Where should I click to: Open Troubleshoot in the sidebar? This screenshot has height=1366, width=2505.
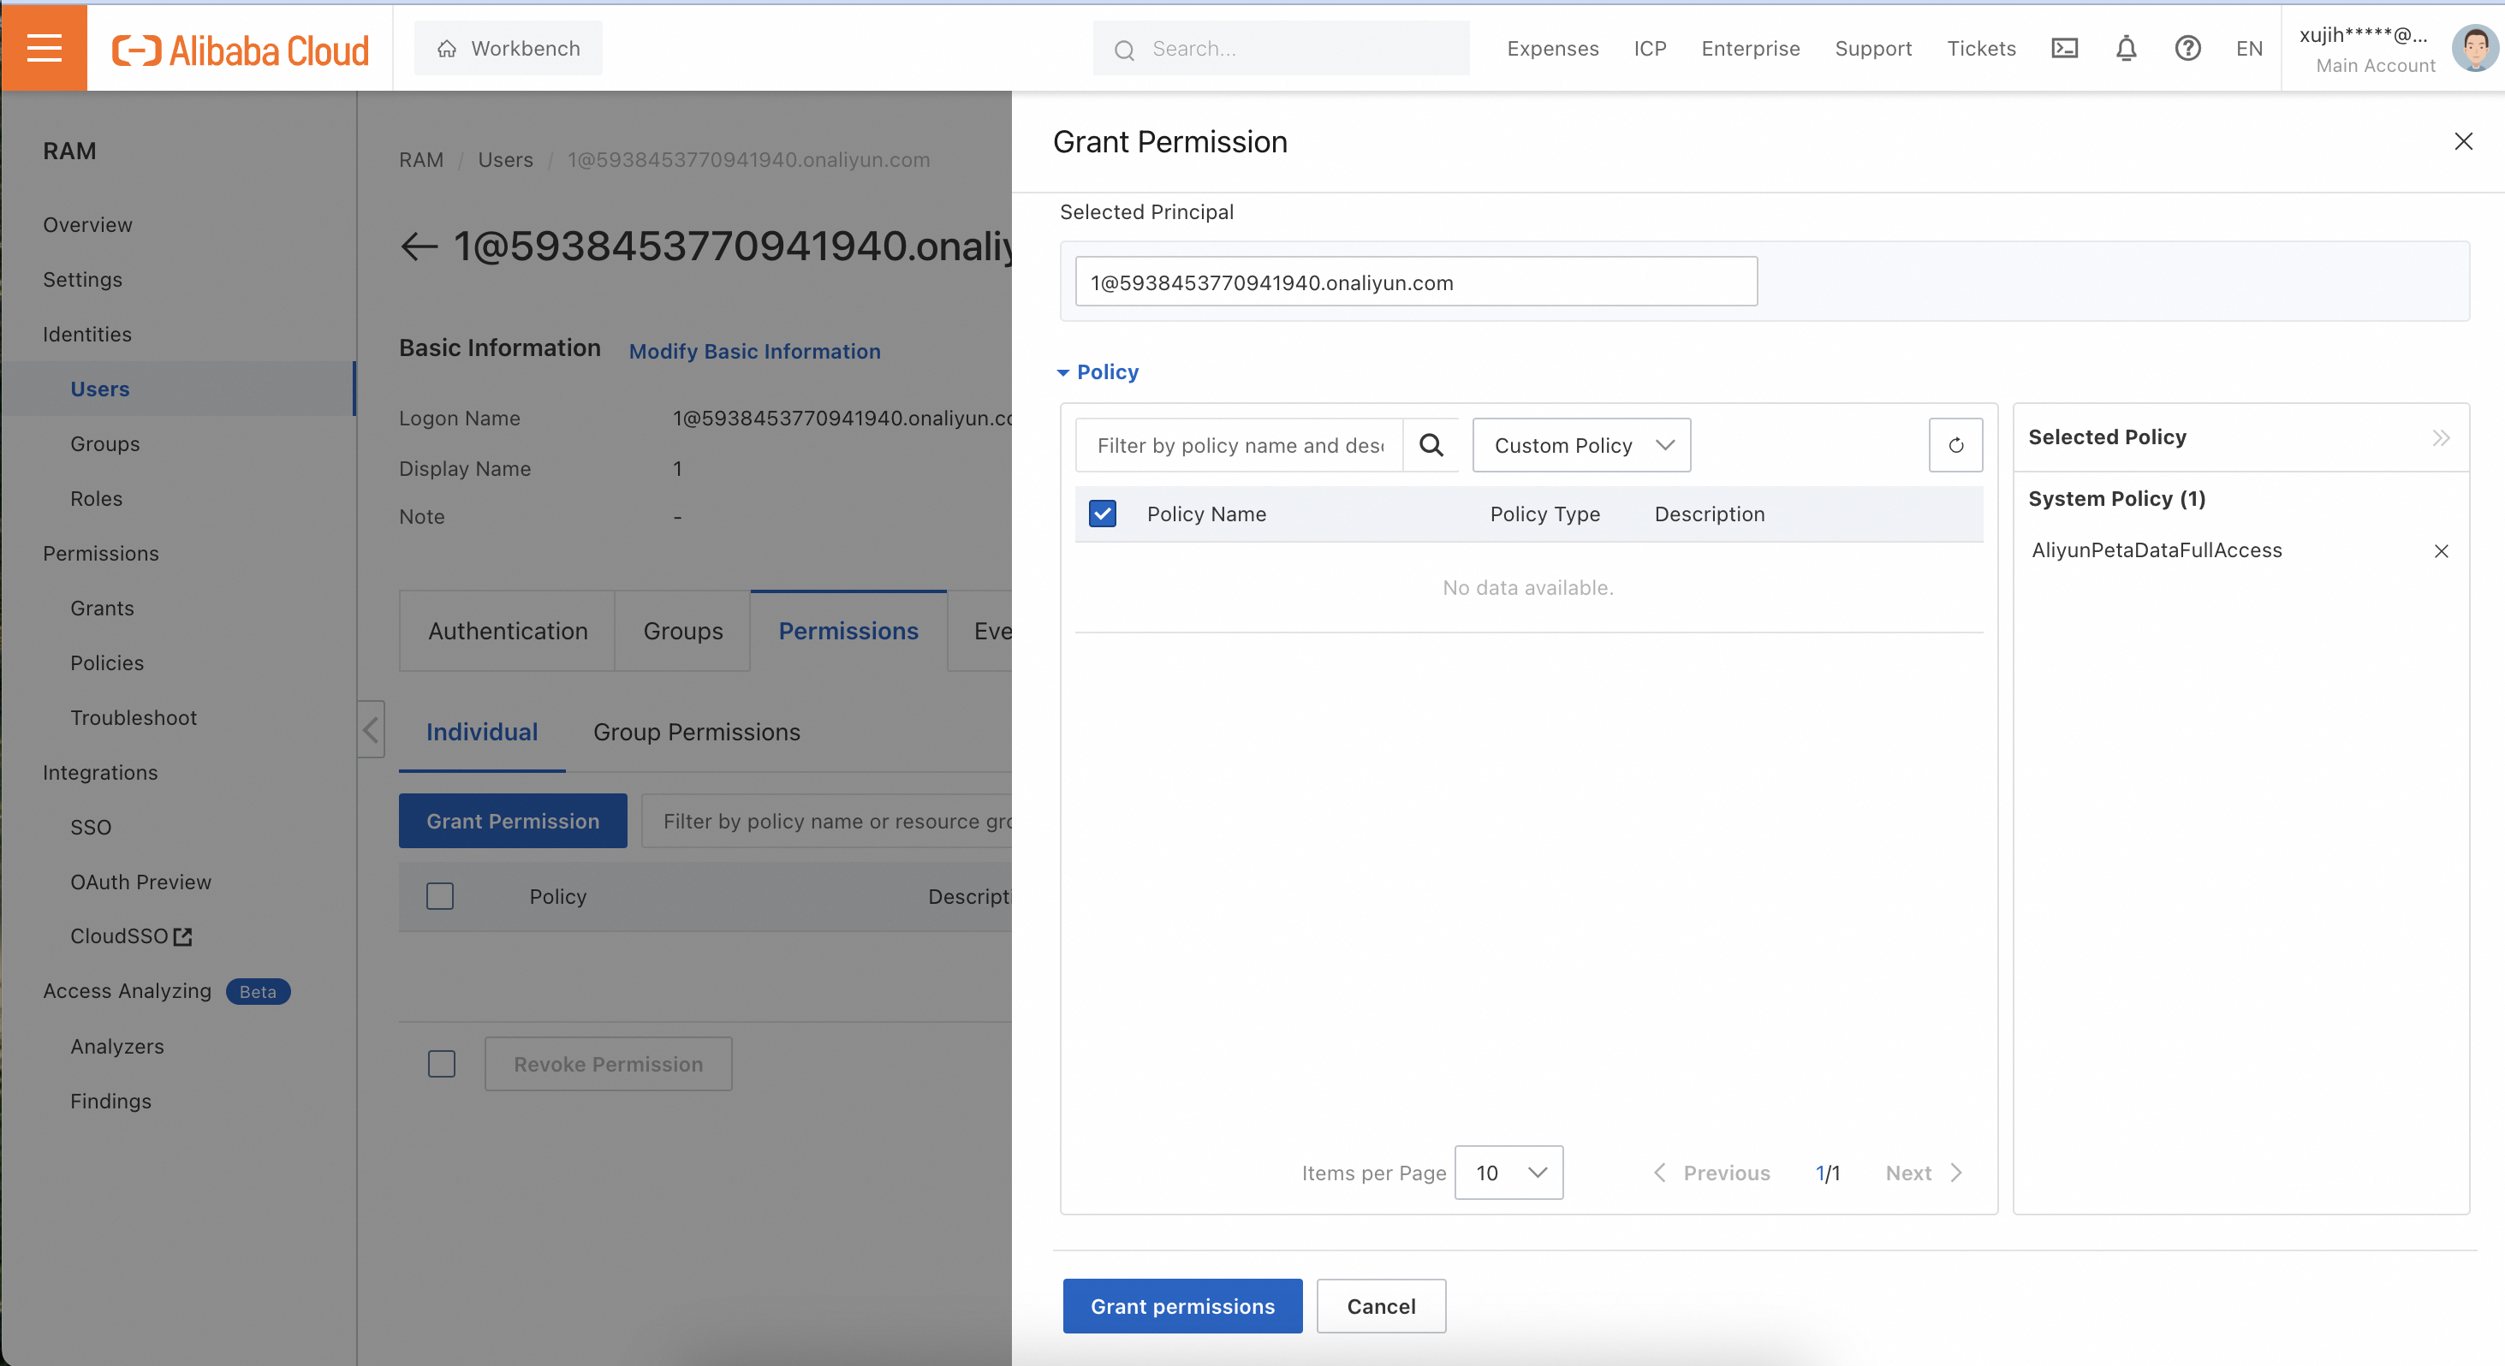tap(134, 717)
